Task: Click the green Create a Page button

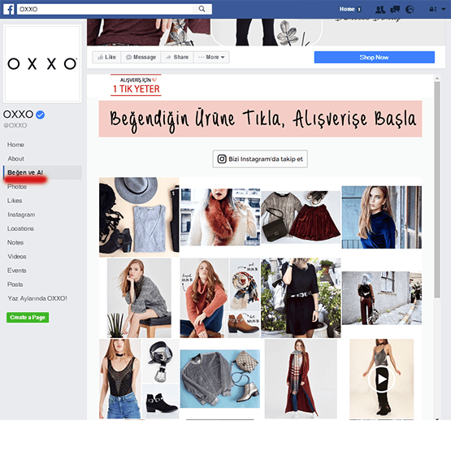Action: (x=28, y=318)
